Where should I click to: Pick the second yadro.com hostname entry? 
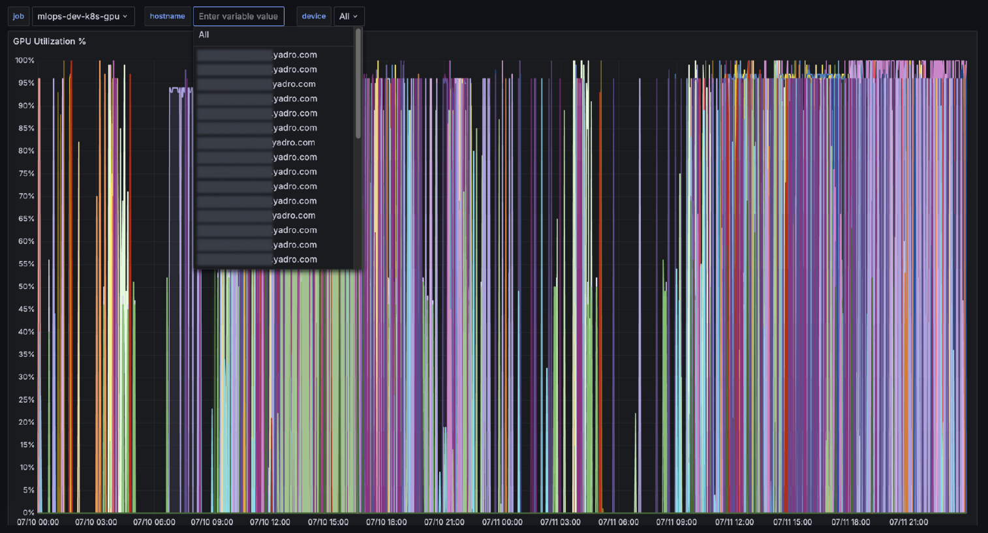[x=257, y=69]
